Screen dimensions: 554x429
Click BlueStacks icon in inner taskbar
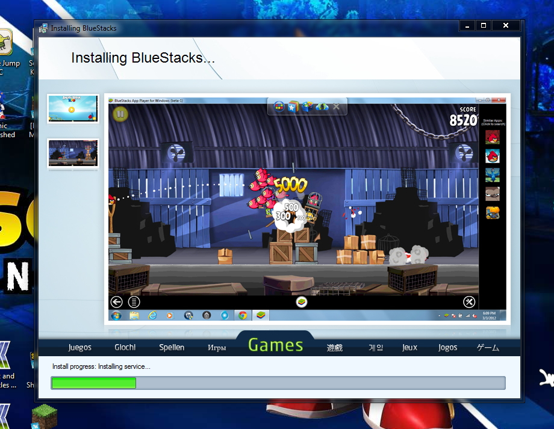point(261,315)
